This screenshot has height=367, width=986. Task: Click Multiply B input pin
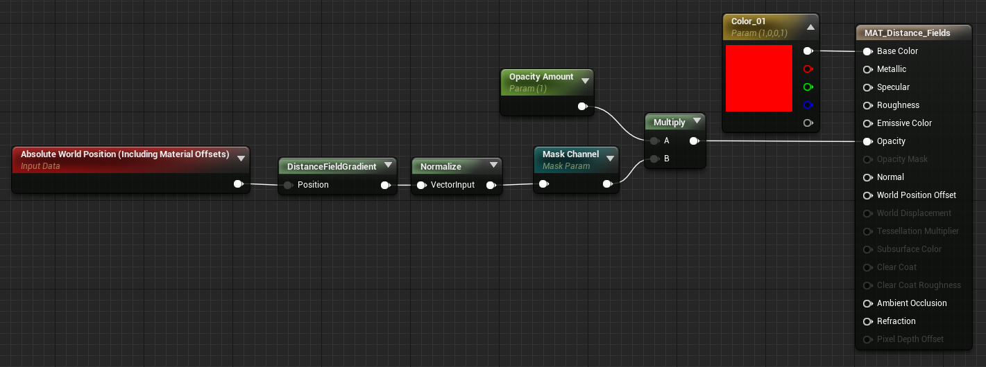(x=654, y=159)
